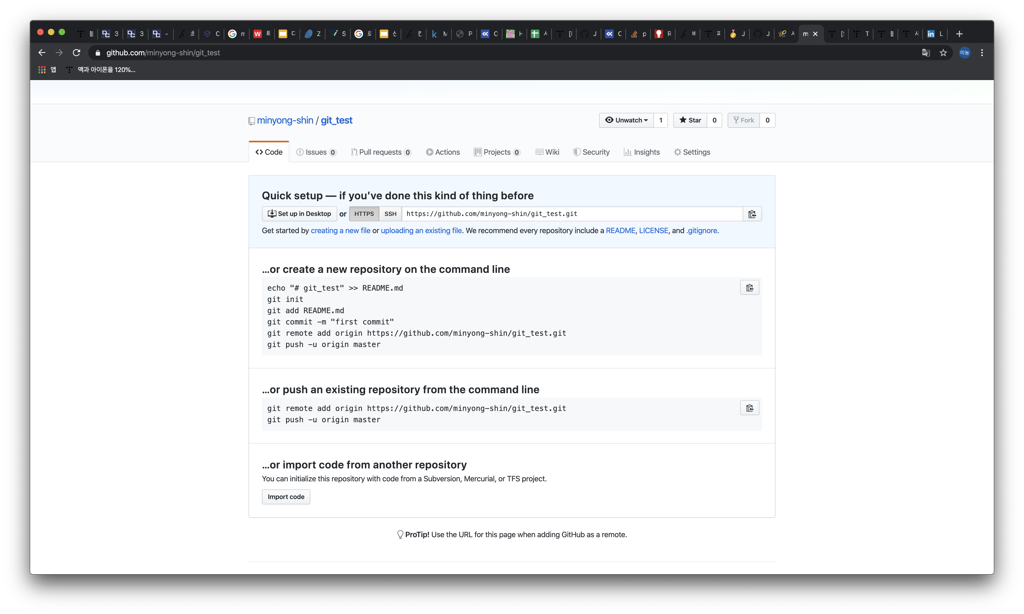The width and height of the screenshot is (1024, 614).
Task: Bookmark this page with the star icon
Action: point(943,53)
